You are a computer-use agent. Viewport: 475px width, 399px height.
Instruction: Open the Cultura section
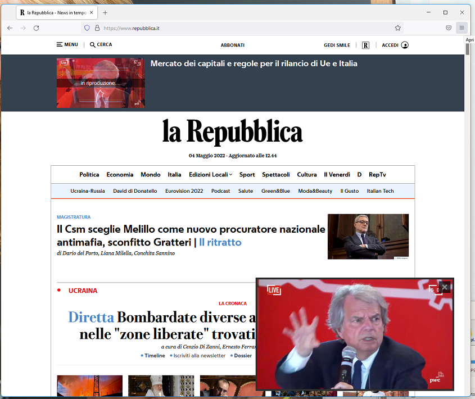[x=307, y=175]
